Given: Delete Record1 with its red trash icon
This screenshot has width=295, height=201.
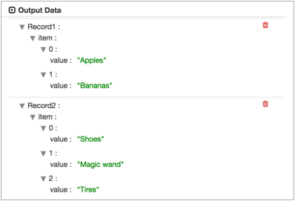Looking at the screenshot, I should coord(265,25).
